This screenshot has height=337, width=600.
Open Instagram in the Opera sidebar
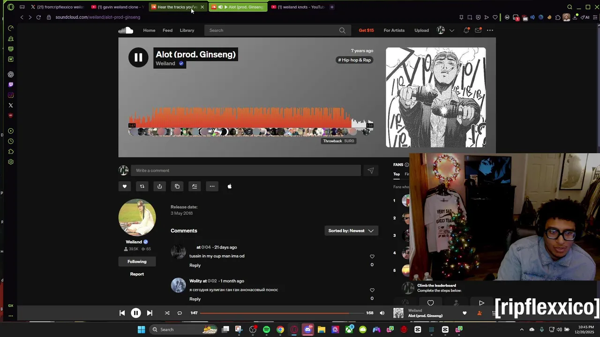(x=11, y=95)
